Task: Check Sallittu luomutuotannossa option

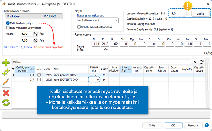Action: coord(79,27)
